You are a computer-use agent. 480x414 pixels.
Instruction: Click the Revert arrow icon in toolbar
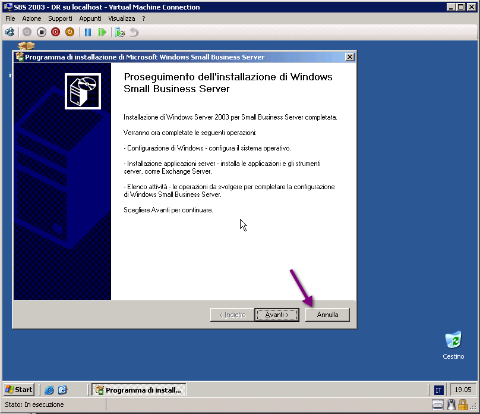(x=134, y=32)
